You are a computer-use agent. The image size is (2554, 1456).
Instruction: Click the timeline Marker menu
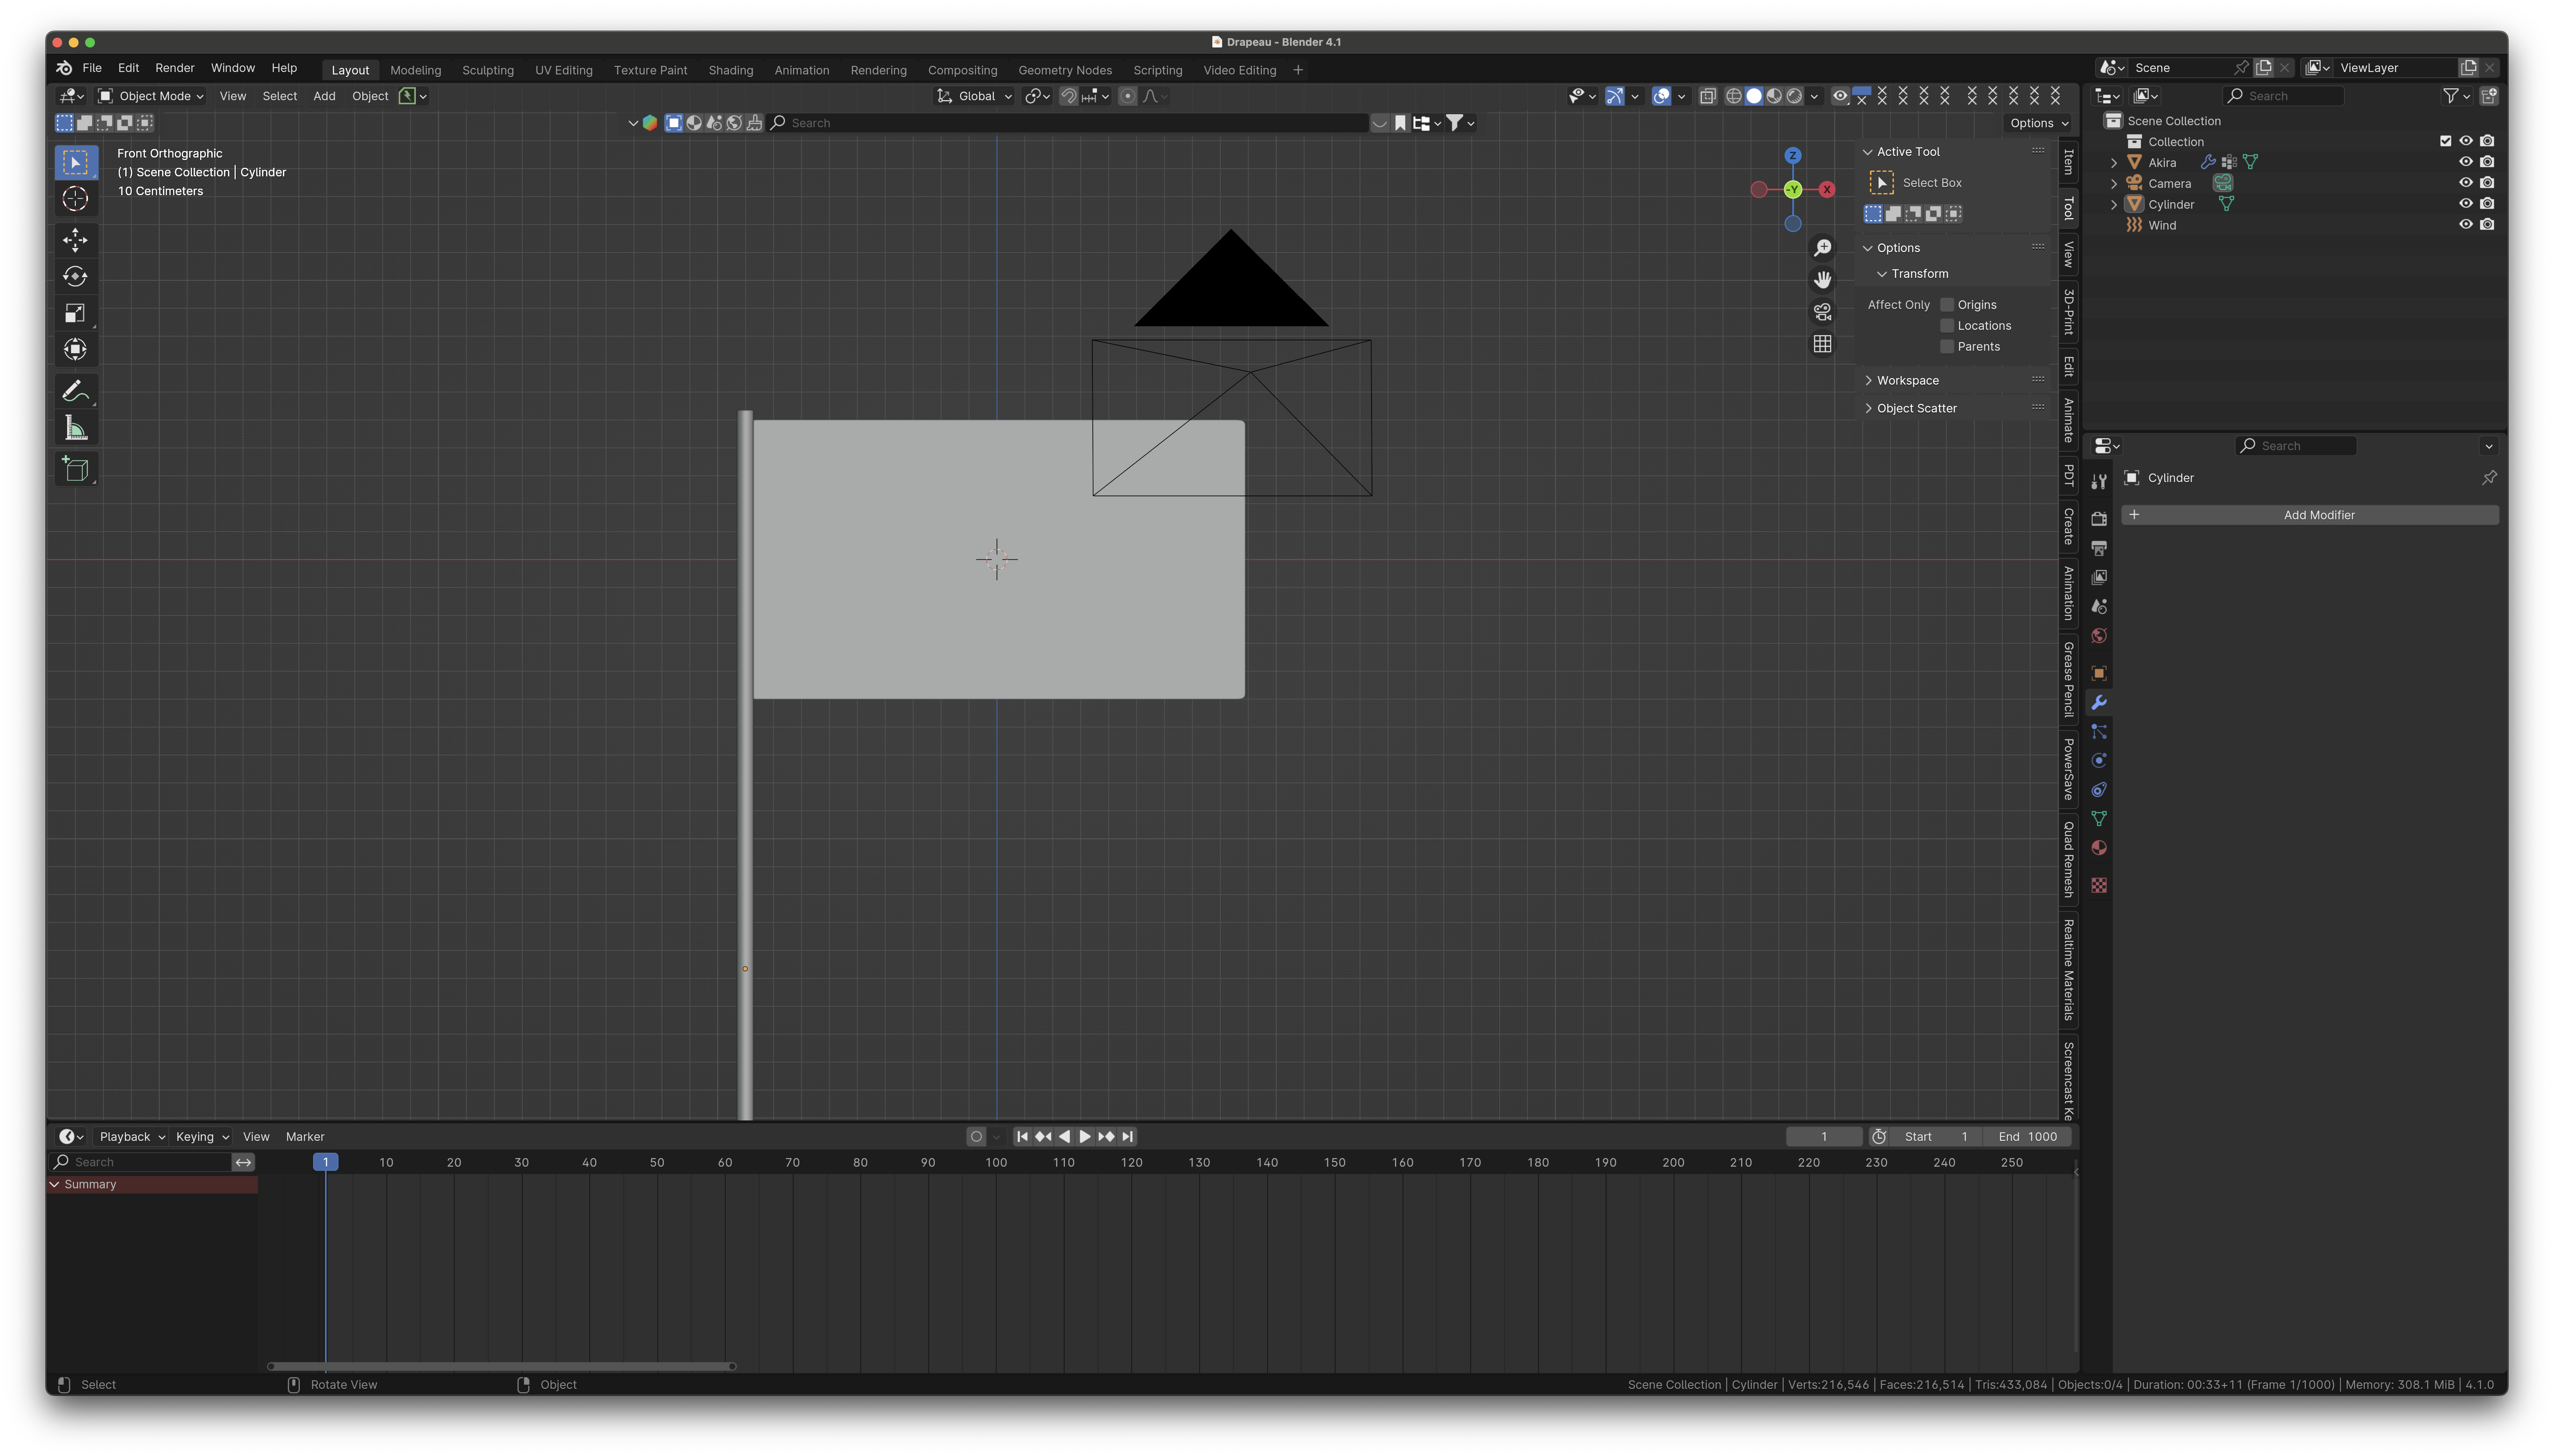[305, 1137]
